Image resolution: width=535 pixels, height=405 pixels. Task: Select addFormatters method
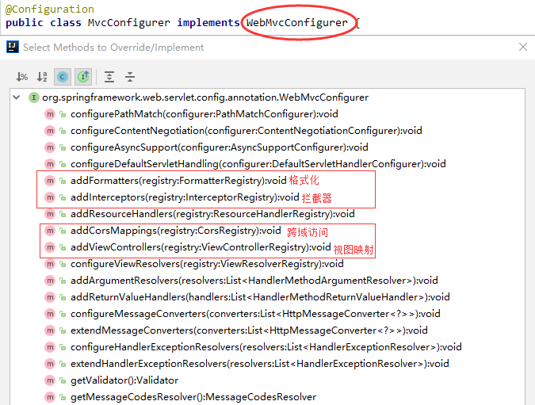(178, 181)
